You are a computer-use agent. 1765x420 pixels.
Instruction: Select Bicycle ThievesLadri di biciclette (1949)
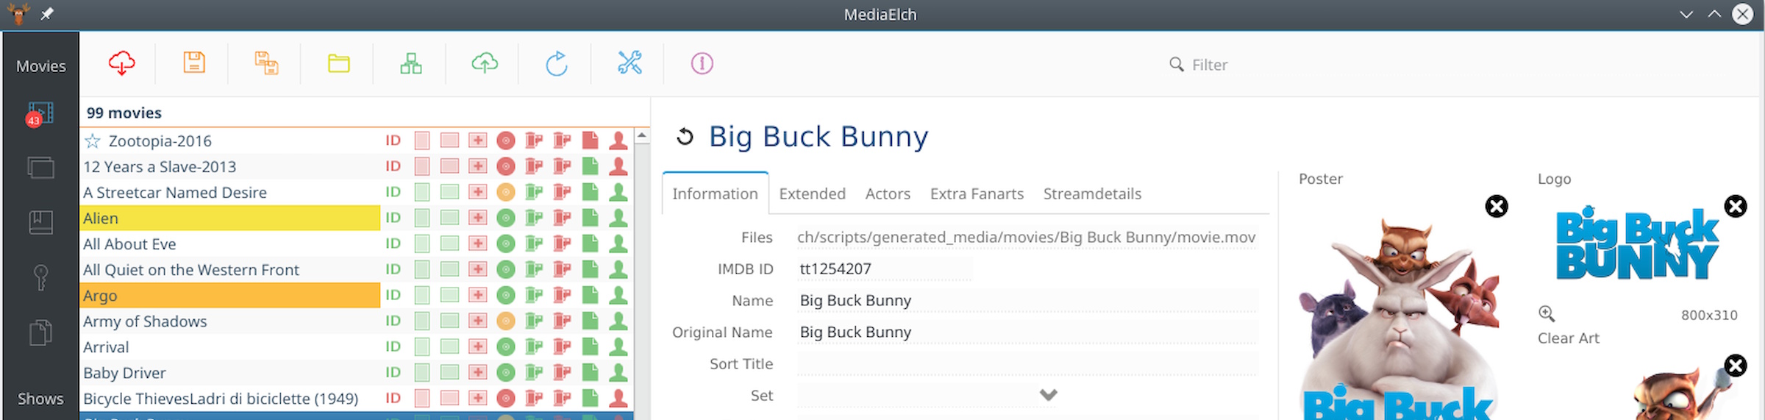pos(221,399)
